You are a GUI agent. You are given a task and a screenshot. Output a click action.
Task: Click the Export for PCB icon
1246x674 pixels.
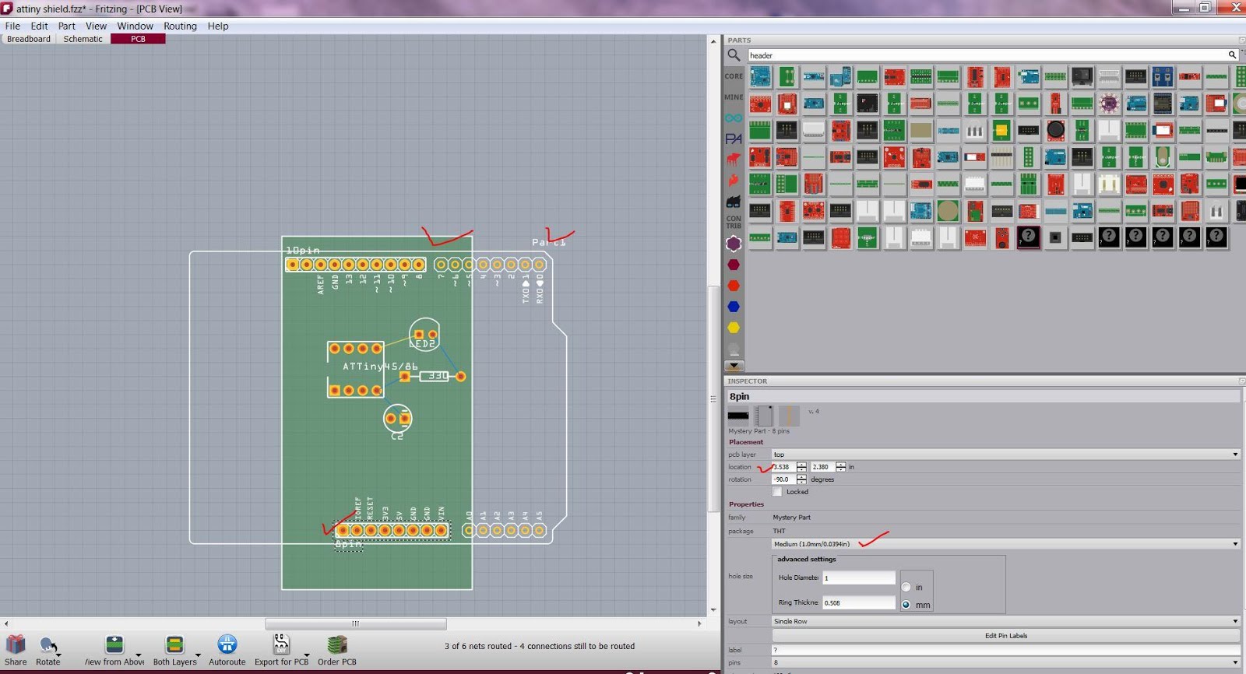pyautogui.click(x=281, y=644)
